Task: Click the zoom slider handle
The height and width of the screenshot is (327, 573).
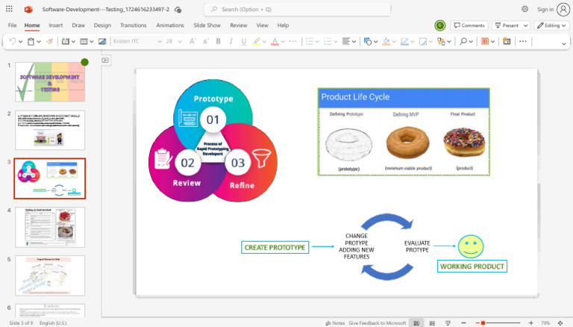Action: (483, 323)
